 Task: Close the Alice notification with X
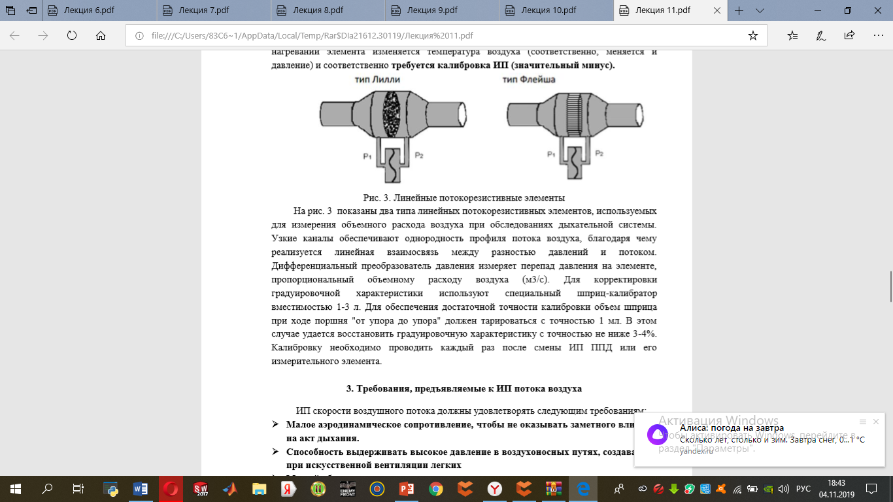click(x=876, y=422)
